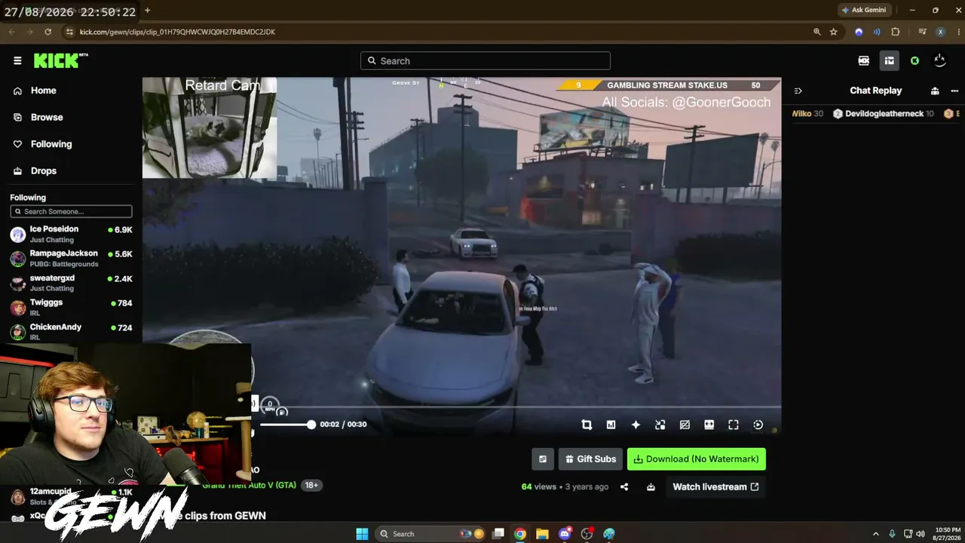Click the KCK icon in Kick top bar
Screen dimensions: 965x543
point(864,61)
